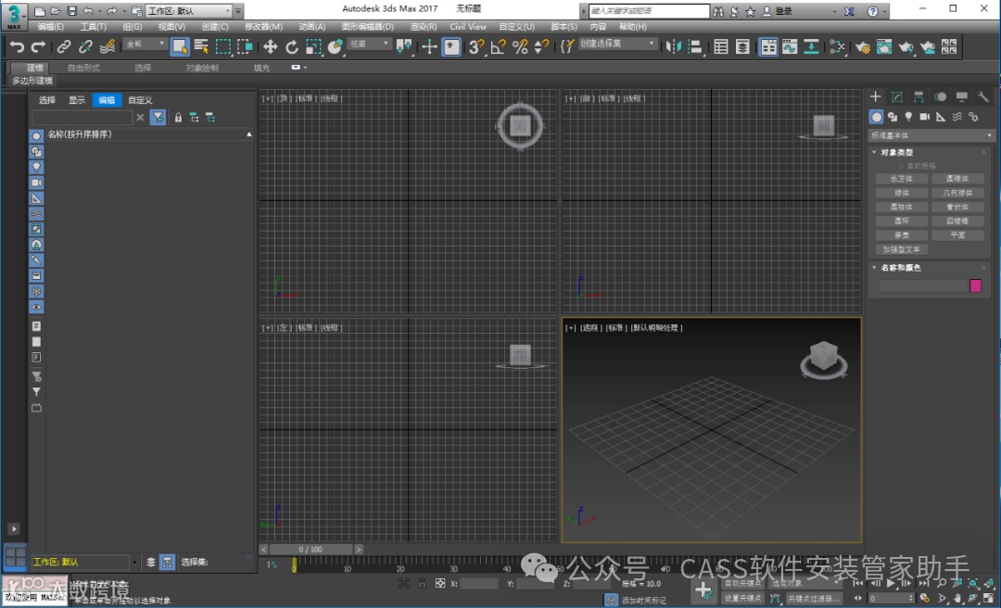Screen dimensions: 1001x608
Task: Click the 长方体 box button
Action: (x=902, y=179)
